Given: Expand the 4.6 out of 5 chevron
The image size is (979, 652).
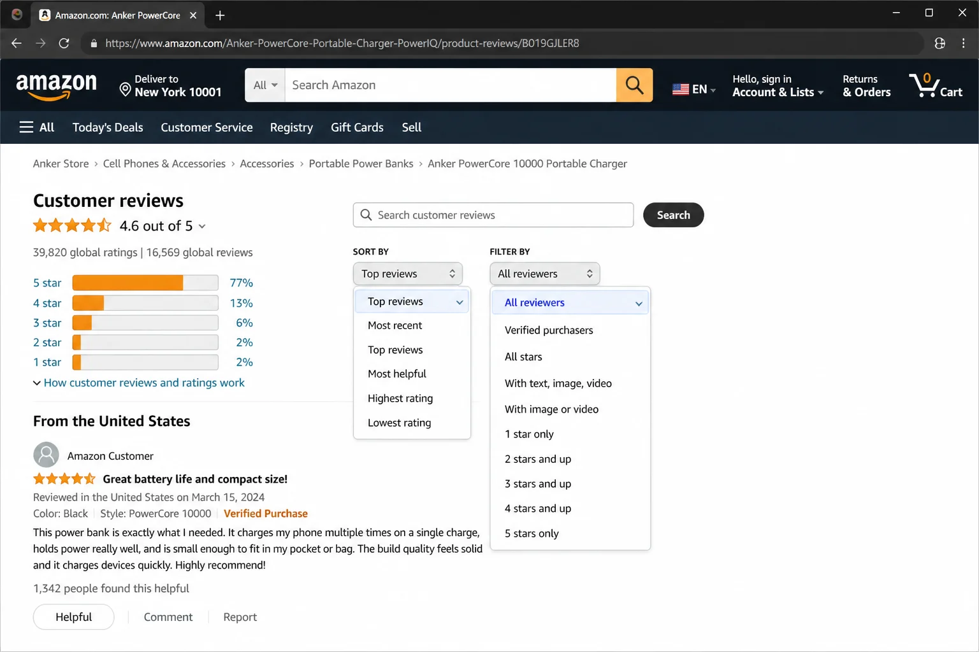Looking at the screenshot, I should [202, 226].
